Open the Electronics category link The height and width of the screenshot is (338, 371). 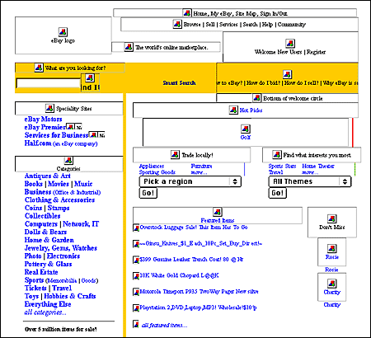pyautogui.click(x=63, y=256)
